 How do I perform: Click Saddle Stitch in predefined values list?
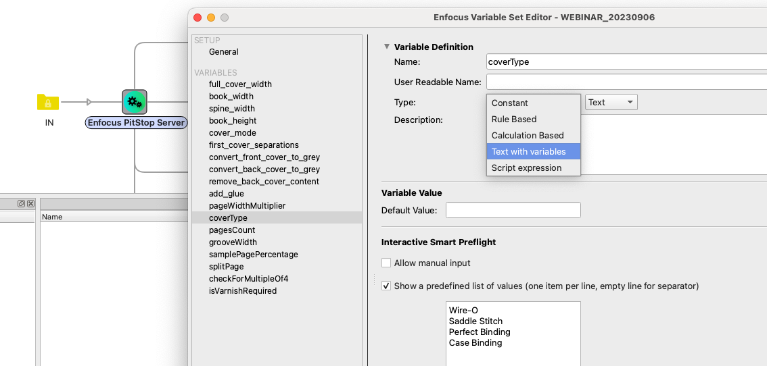point(475,321)
